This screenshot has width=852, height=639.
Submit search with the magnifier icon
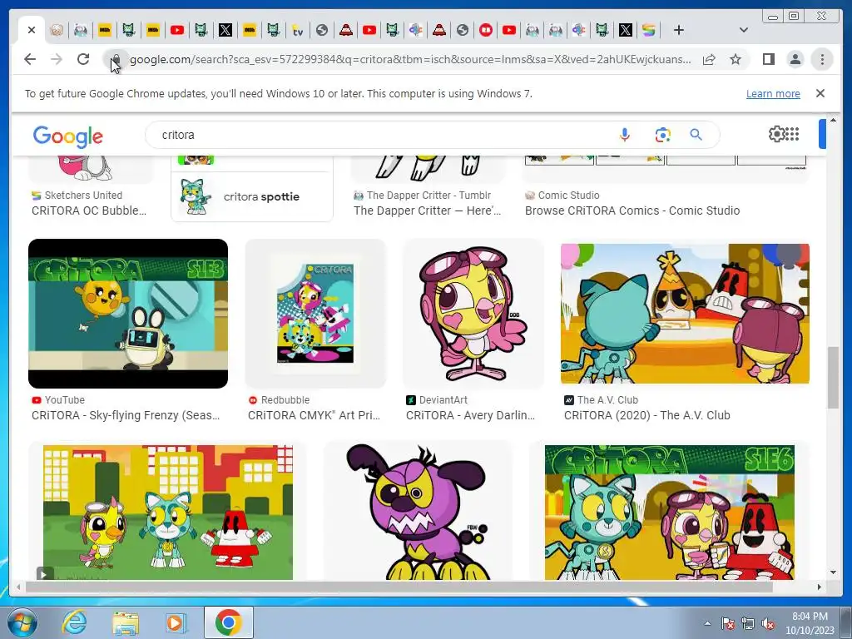[x=696, y=135]
